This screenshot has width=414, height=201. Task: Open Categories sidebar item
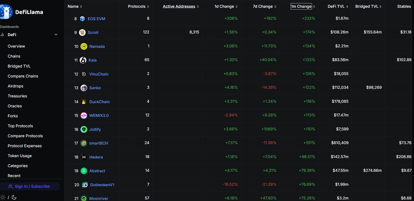[x=18, y=166]
